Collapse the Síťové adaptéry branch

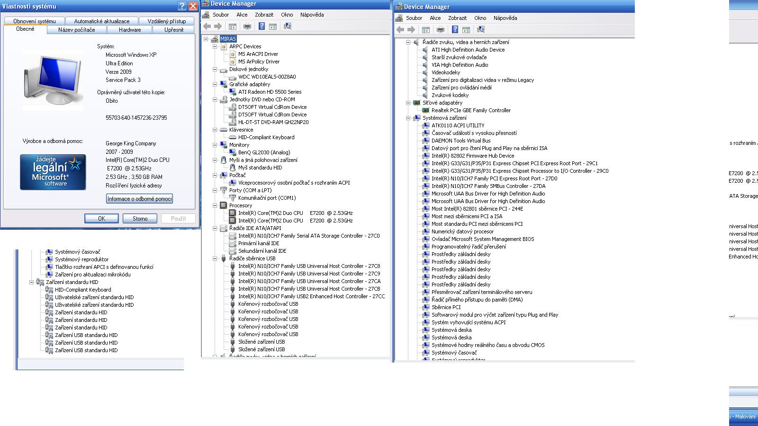408,103
